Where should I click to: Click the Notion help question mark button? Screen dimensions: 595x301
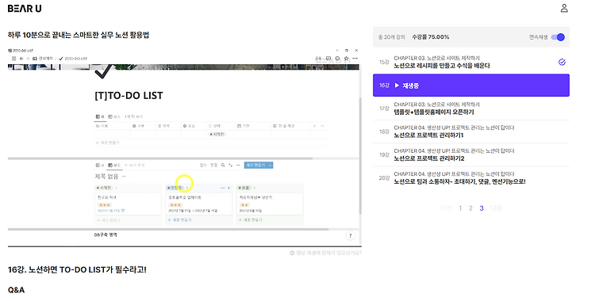pyautogui.click(x=350, y=236)
